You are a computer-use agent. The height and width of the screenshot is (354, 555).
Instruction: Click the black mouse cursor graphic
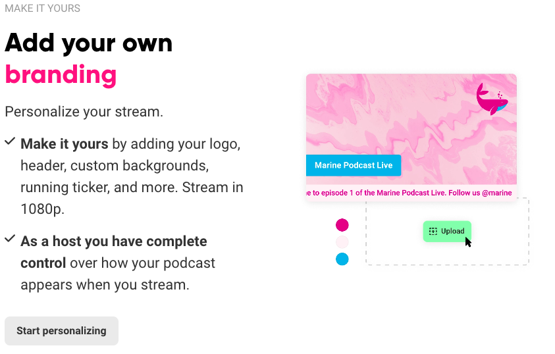(x=468, y=242)
